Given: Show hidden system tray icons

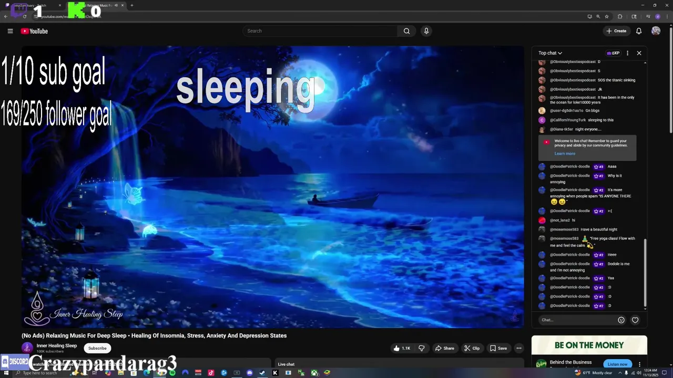Looking at the screenshot, I should (x=620, y=373).
